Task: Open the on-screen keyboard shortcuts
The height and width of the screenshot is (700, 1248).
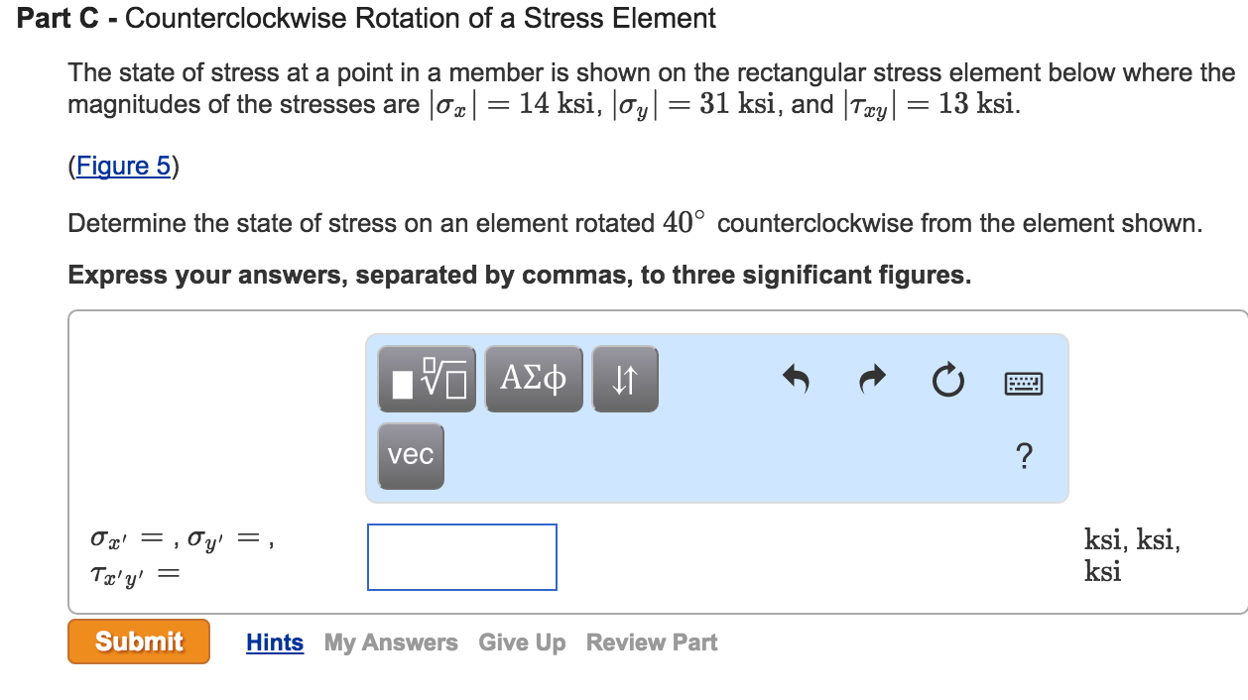Action: coord(1024,382)
